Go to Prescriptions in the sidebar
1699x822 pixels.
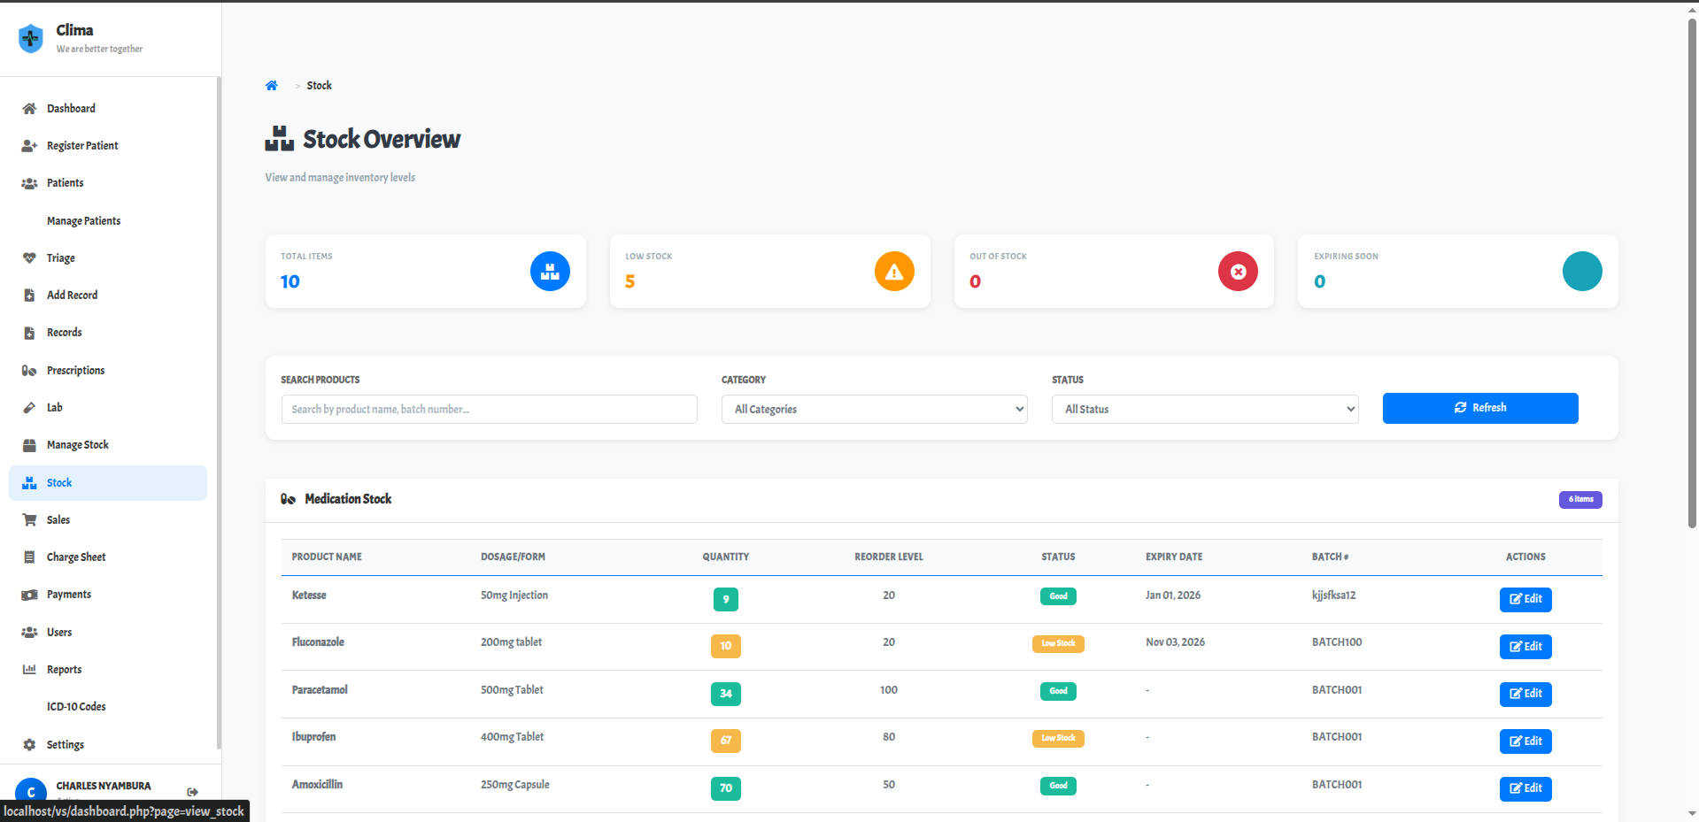[x=75, y=371]
